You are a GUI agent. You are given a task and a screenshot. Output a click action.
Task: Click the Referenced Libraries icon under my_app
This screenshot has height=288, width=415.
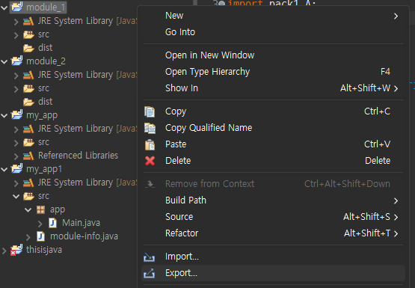tap(28, 156)
